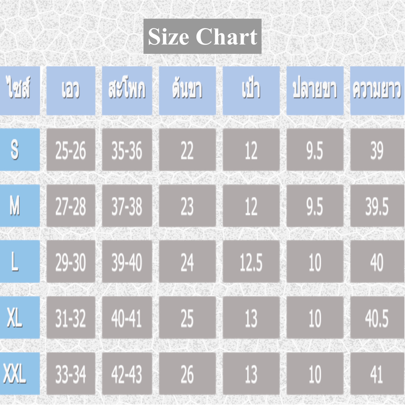
Task: Select the ปลายขา header cell
Action: [x=314, y=91]
